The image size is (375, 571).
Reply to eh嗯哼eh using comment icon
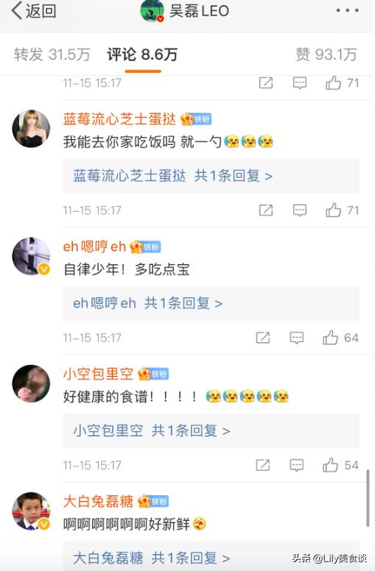(x=297, y=338)
